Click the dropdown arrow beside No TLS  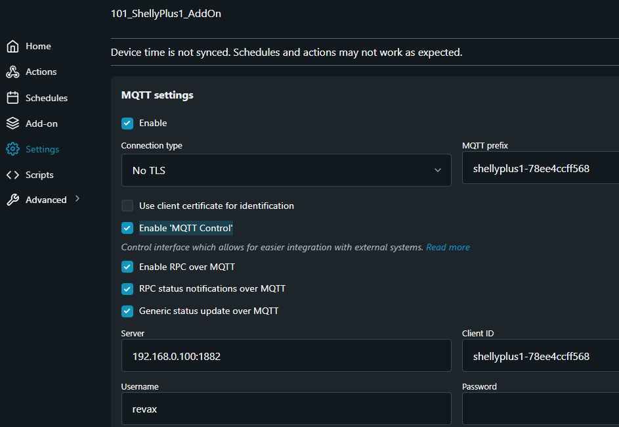point(437,170)
